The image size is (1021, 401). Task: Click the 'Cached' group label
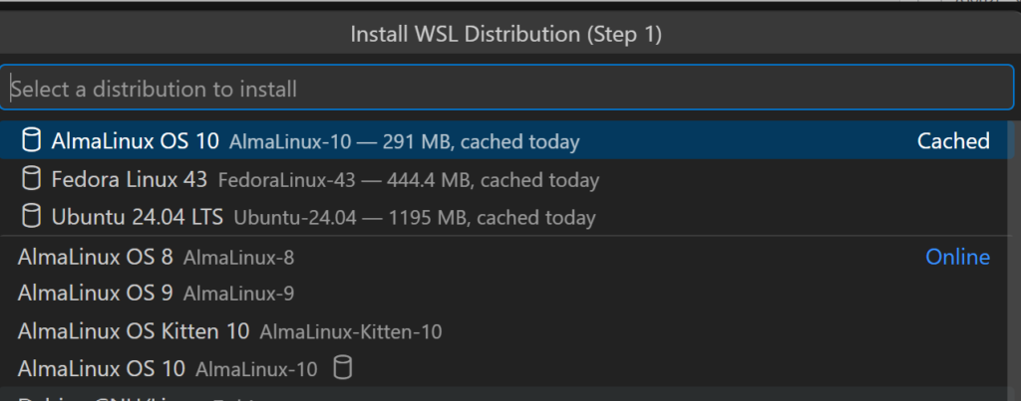pos(953,141)
